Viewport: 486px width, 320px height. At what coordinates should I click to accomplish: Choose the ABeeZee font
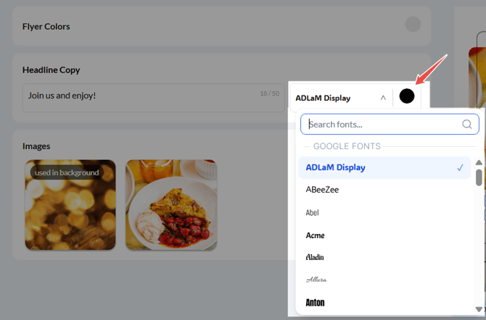pyautogui.click(x=322, y=190)
